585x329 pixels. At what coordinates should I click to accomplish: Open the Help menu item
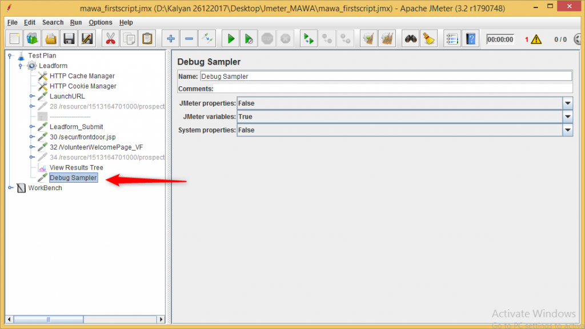point(126,22)
